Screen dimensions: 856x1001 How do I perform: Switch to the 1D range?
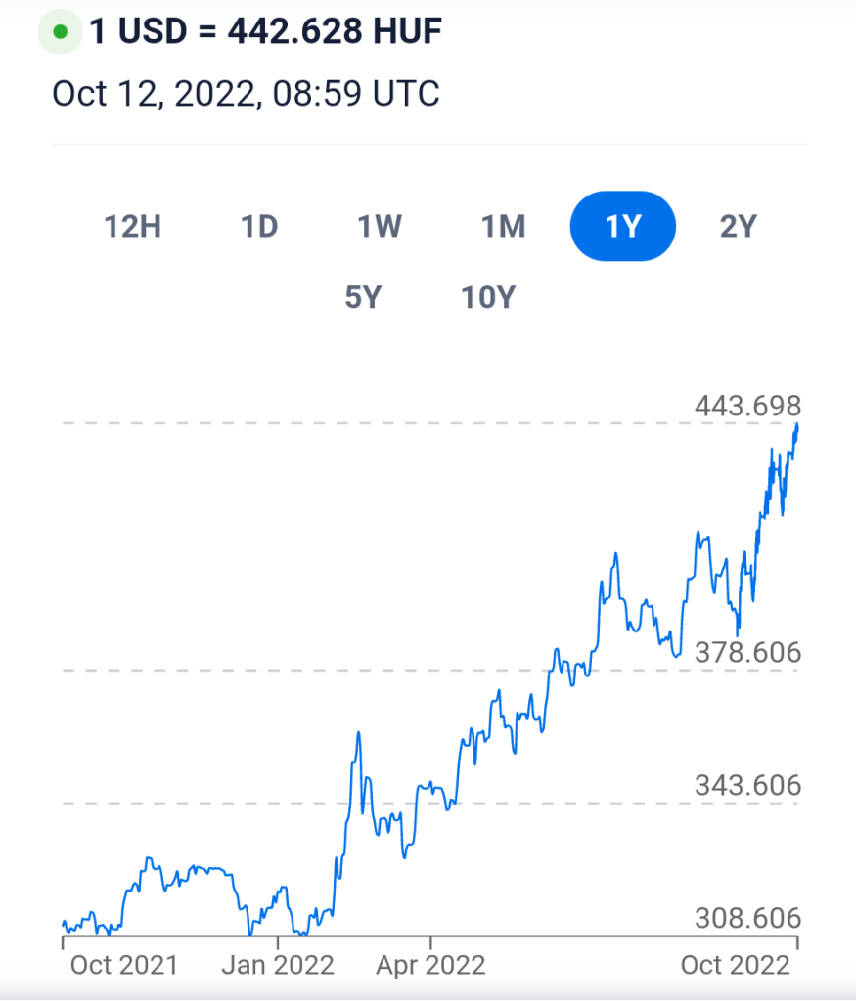click(x=259, y=227)
